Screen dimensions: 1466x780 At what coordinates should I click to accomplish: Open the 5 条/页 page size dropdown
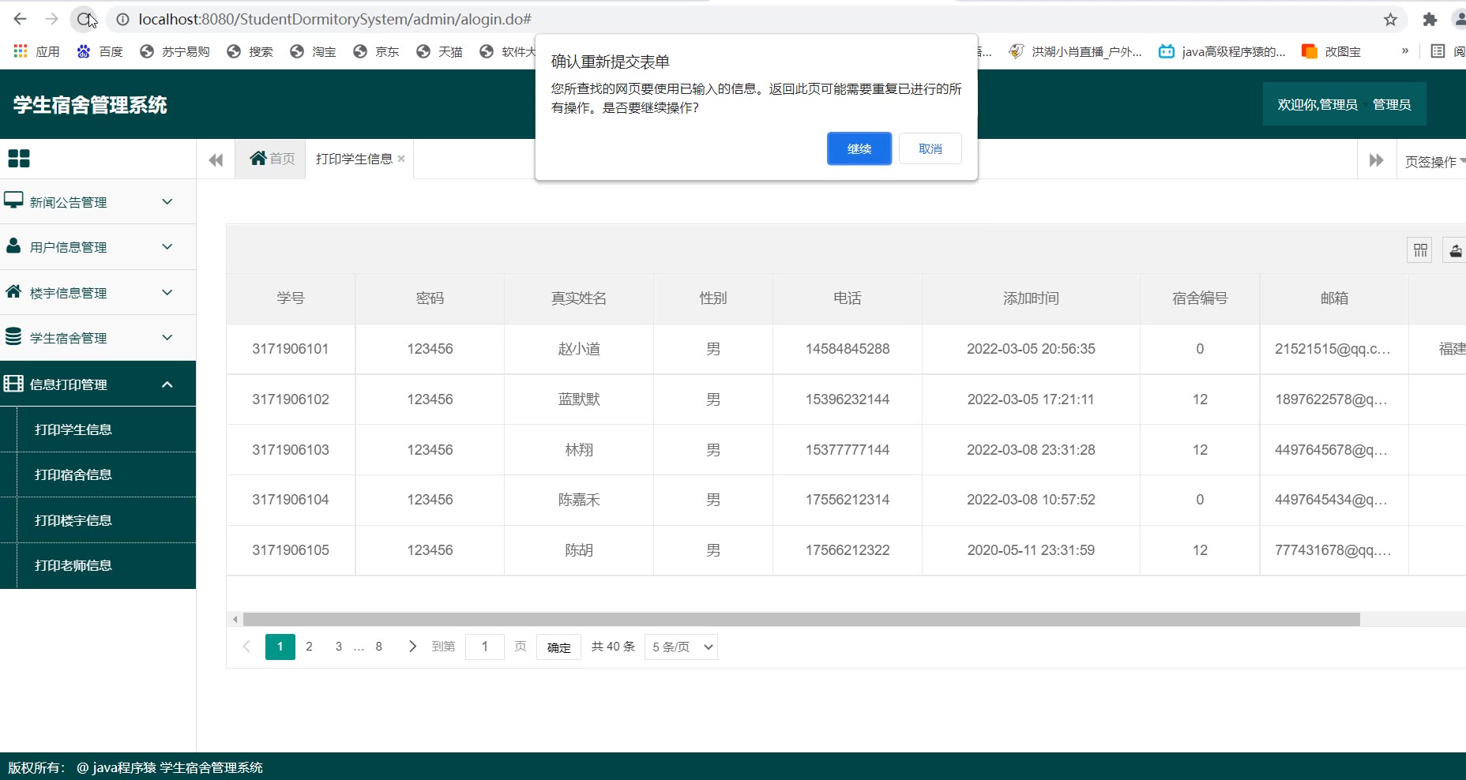coord(681,647)
